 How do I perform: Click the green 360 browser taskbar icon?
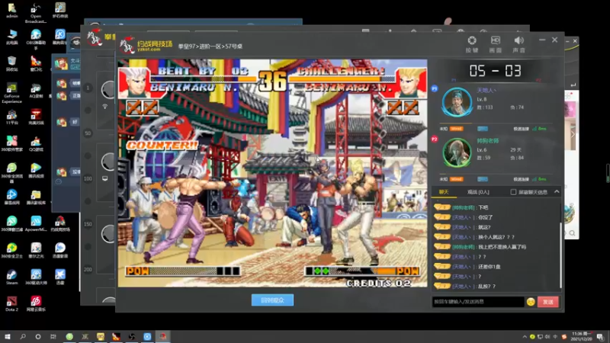pyautogui.click(x=69, y=336)
